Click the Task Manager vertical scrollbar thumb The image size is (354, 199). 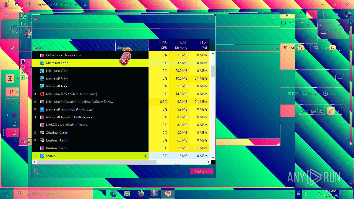[213, 71]
